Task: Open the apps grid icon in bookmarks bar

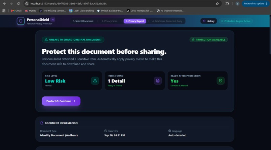Action: click(x=4, y=11)
